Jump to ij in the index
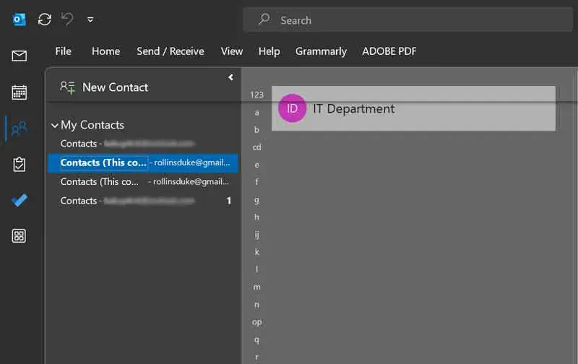Image resolution: width=578 pixels, height=364 pixels. coord(257,235)
